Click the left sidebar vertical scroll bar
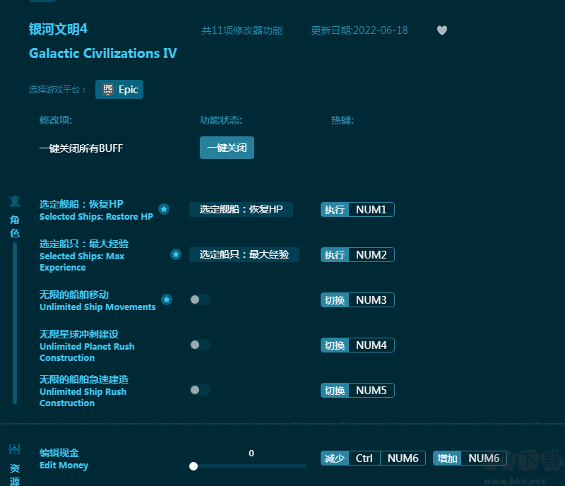This screenshot has height=486, width=565. click(x=15, y=323)
